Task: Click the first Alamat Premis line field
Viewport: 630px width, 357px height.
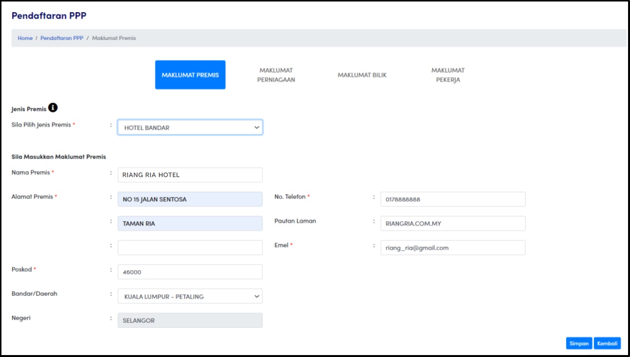Action: coord(190,199)
